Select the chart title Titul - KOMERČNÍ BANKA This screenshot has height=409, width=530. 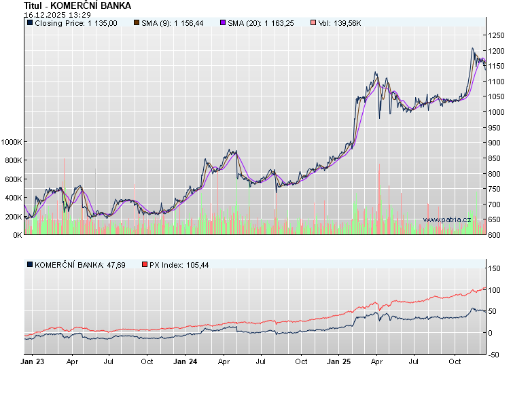coord(77,5)
